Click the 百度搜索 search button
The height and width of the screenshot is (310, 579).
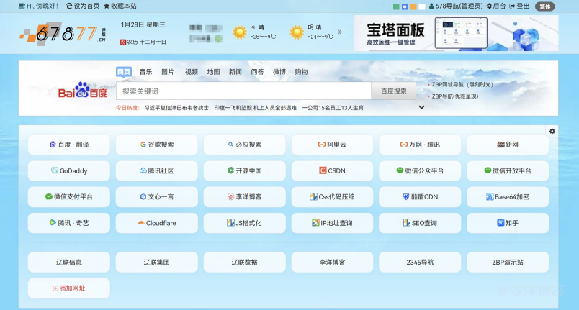(394, 91)
